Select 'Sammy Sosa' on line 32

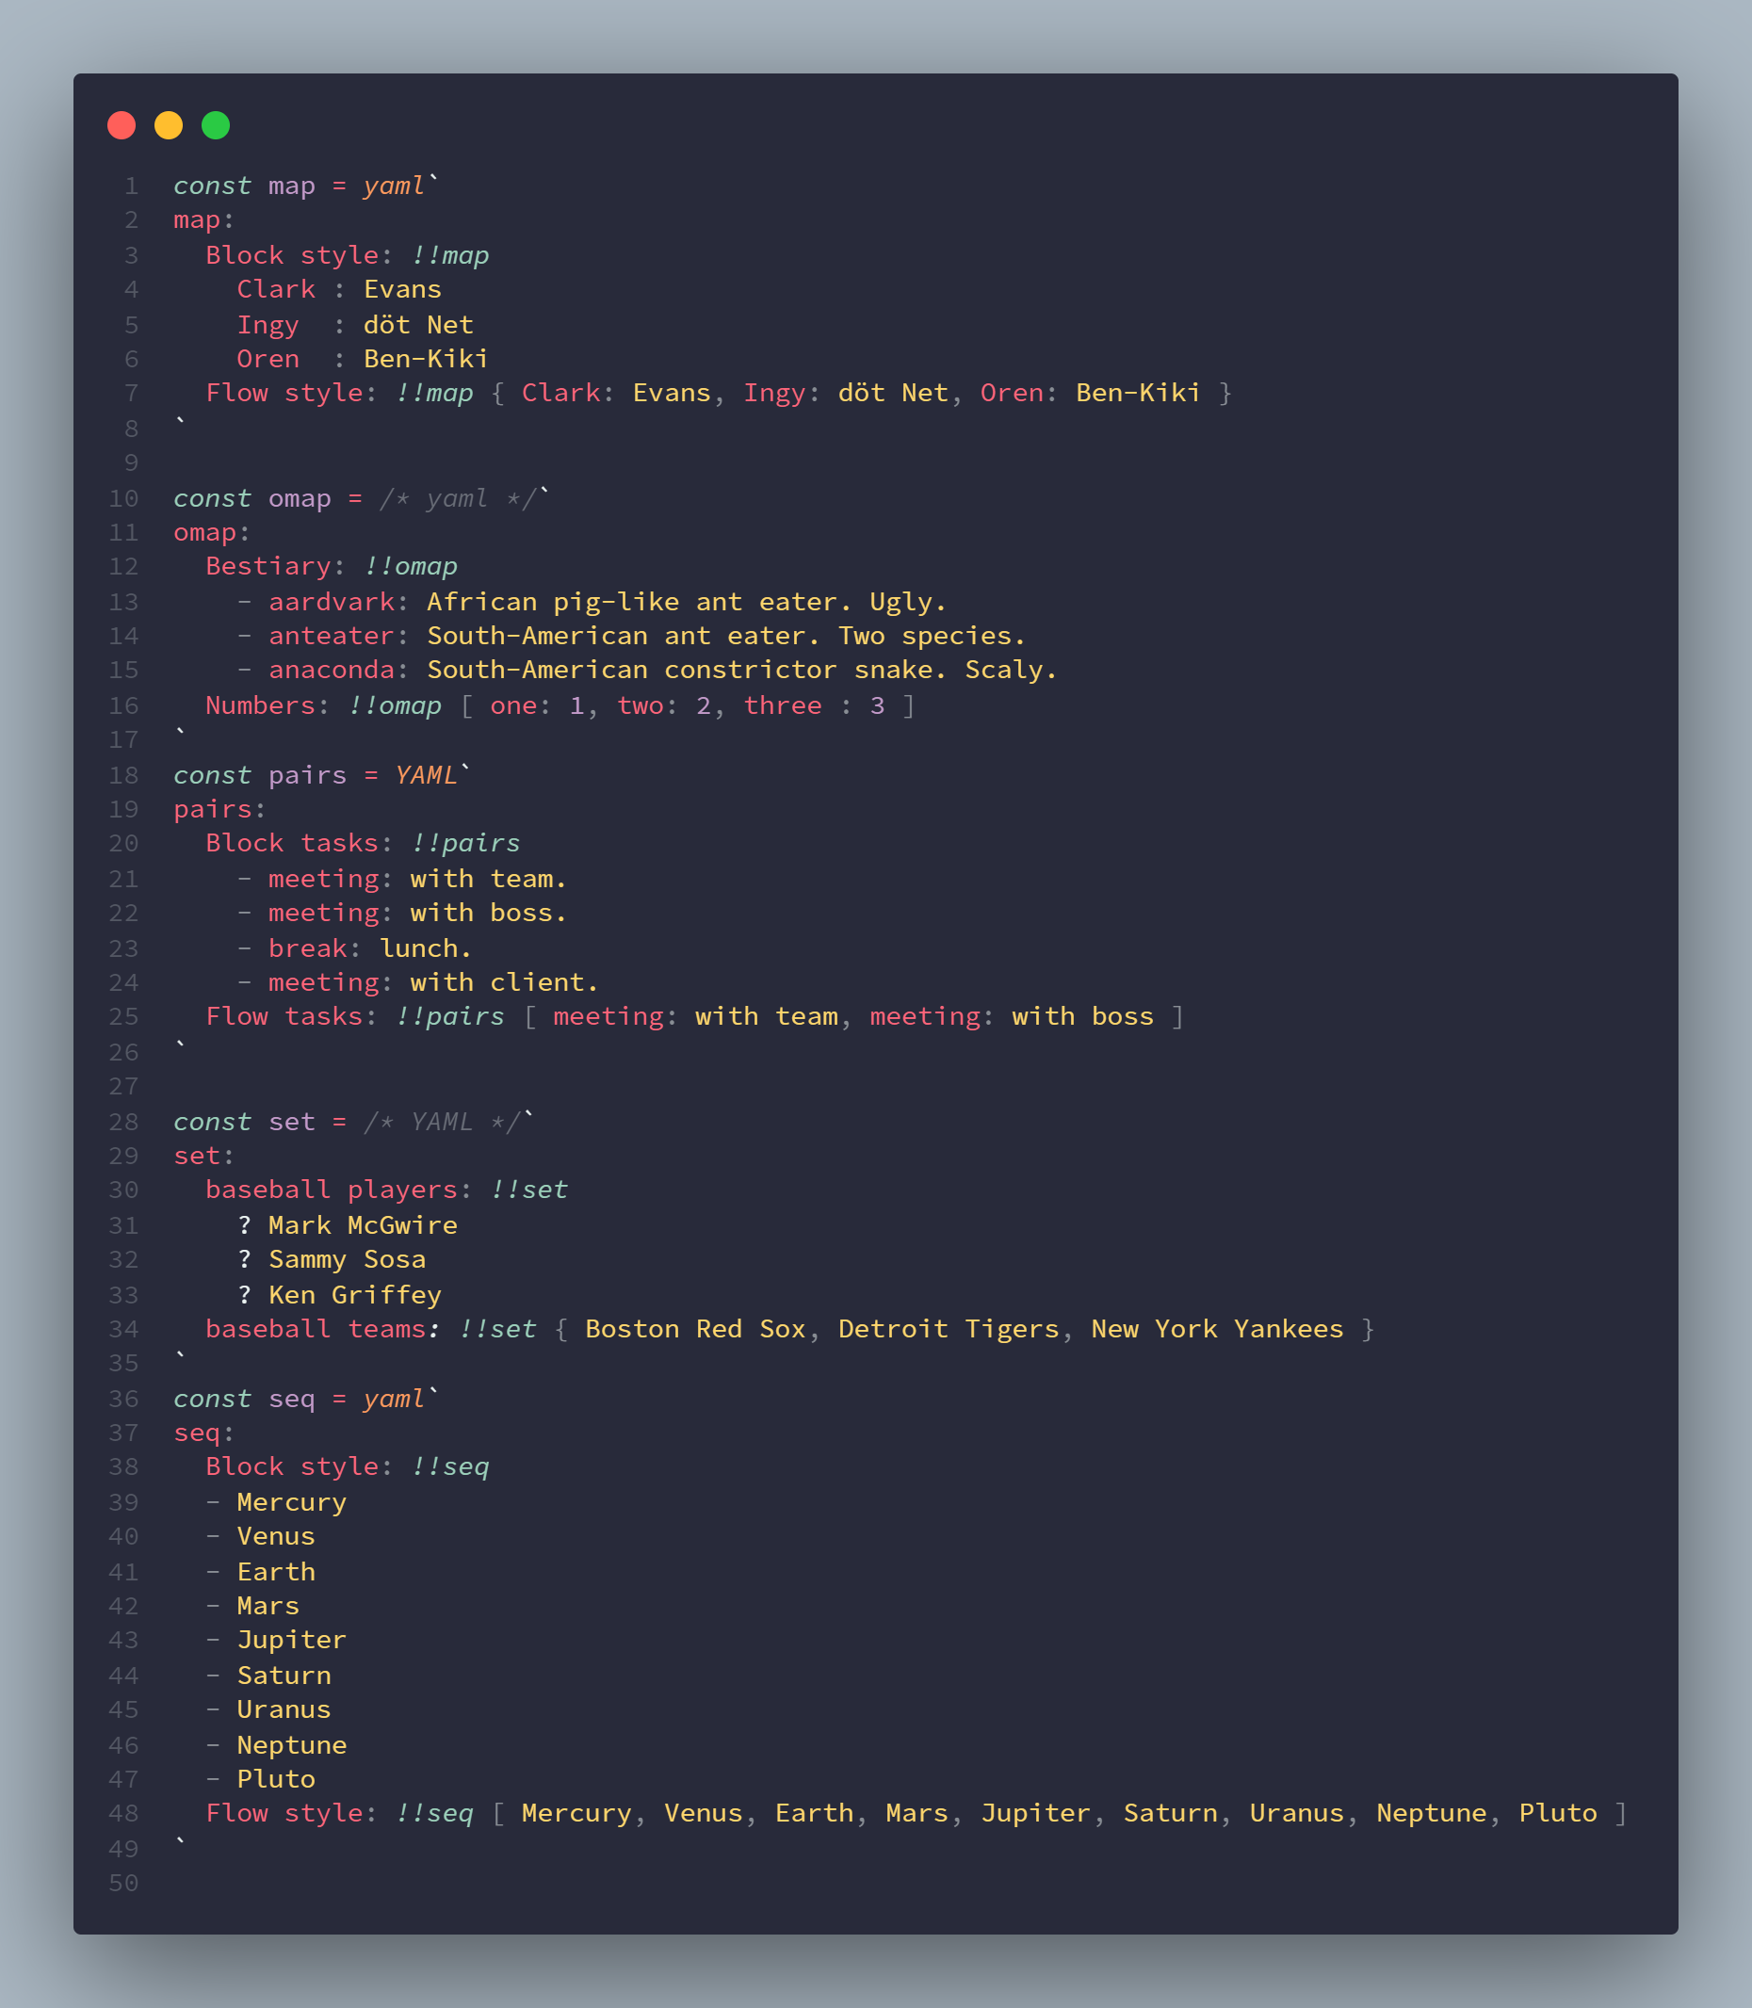coord(347,1259)
